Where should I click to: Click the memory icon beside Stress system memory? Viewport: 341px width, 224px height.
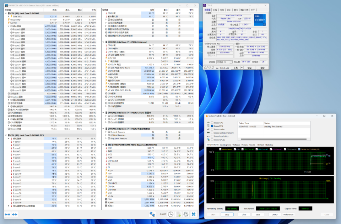click(x=209, y=133)
